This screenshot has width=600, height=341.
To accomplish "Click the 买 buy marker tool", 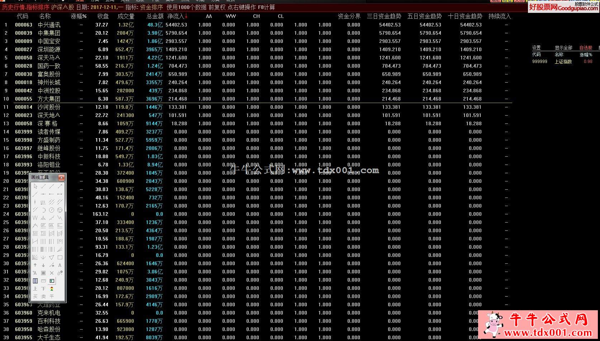I will click(35, 297).
